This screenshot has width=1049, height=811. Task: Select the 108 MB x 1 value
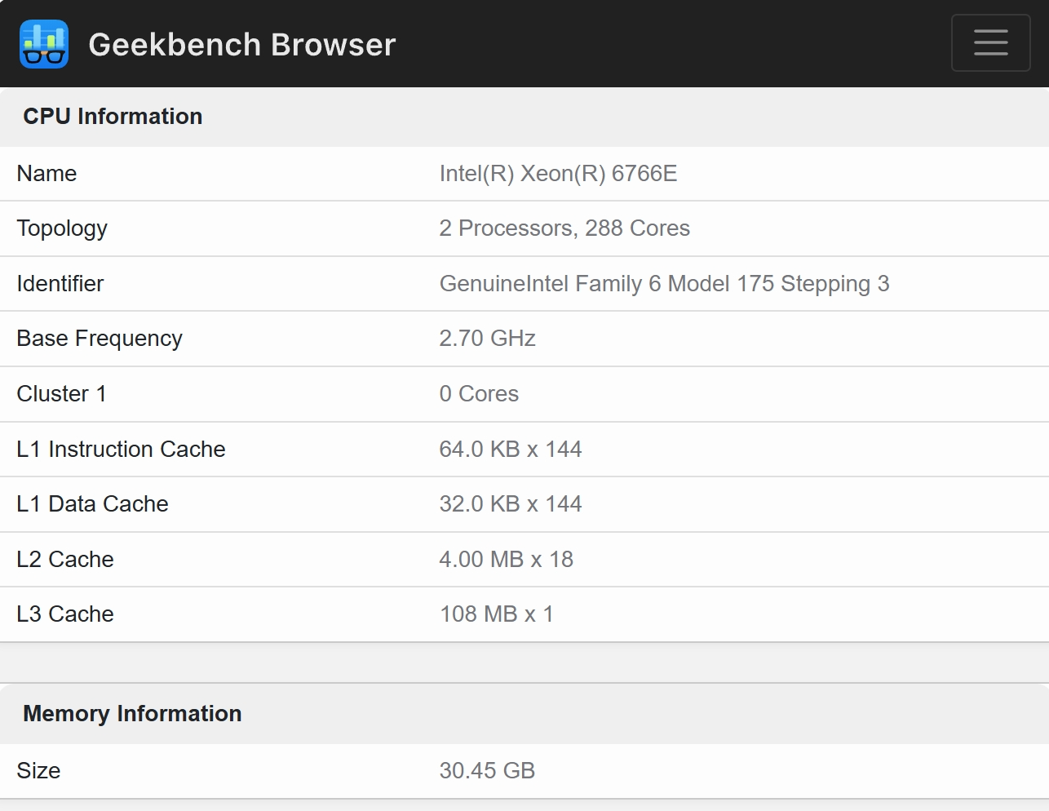click(x=497, y=614)
